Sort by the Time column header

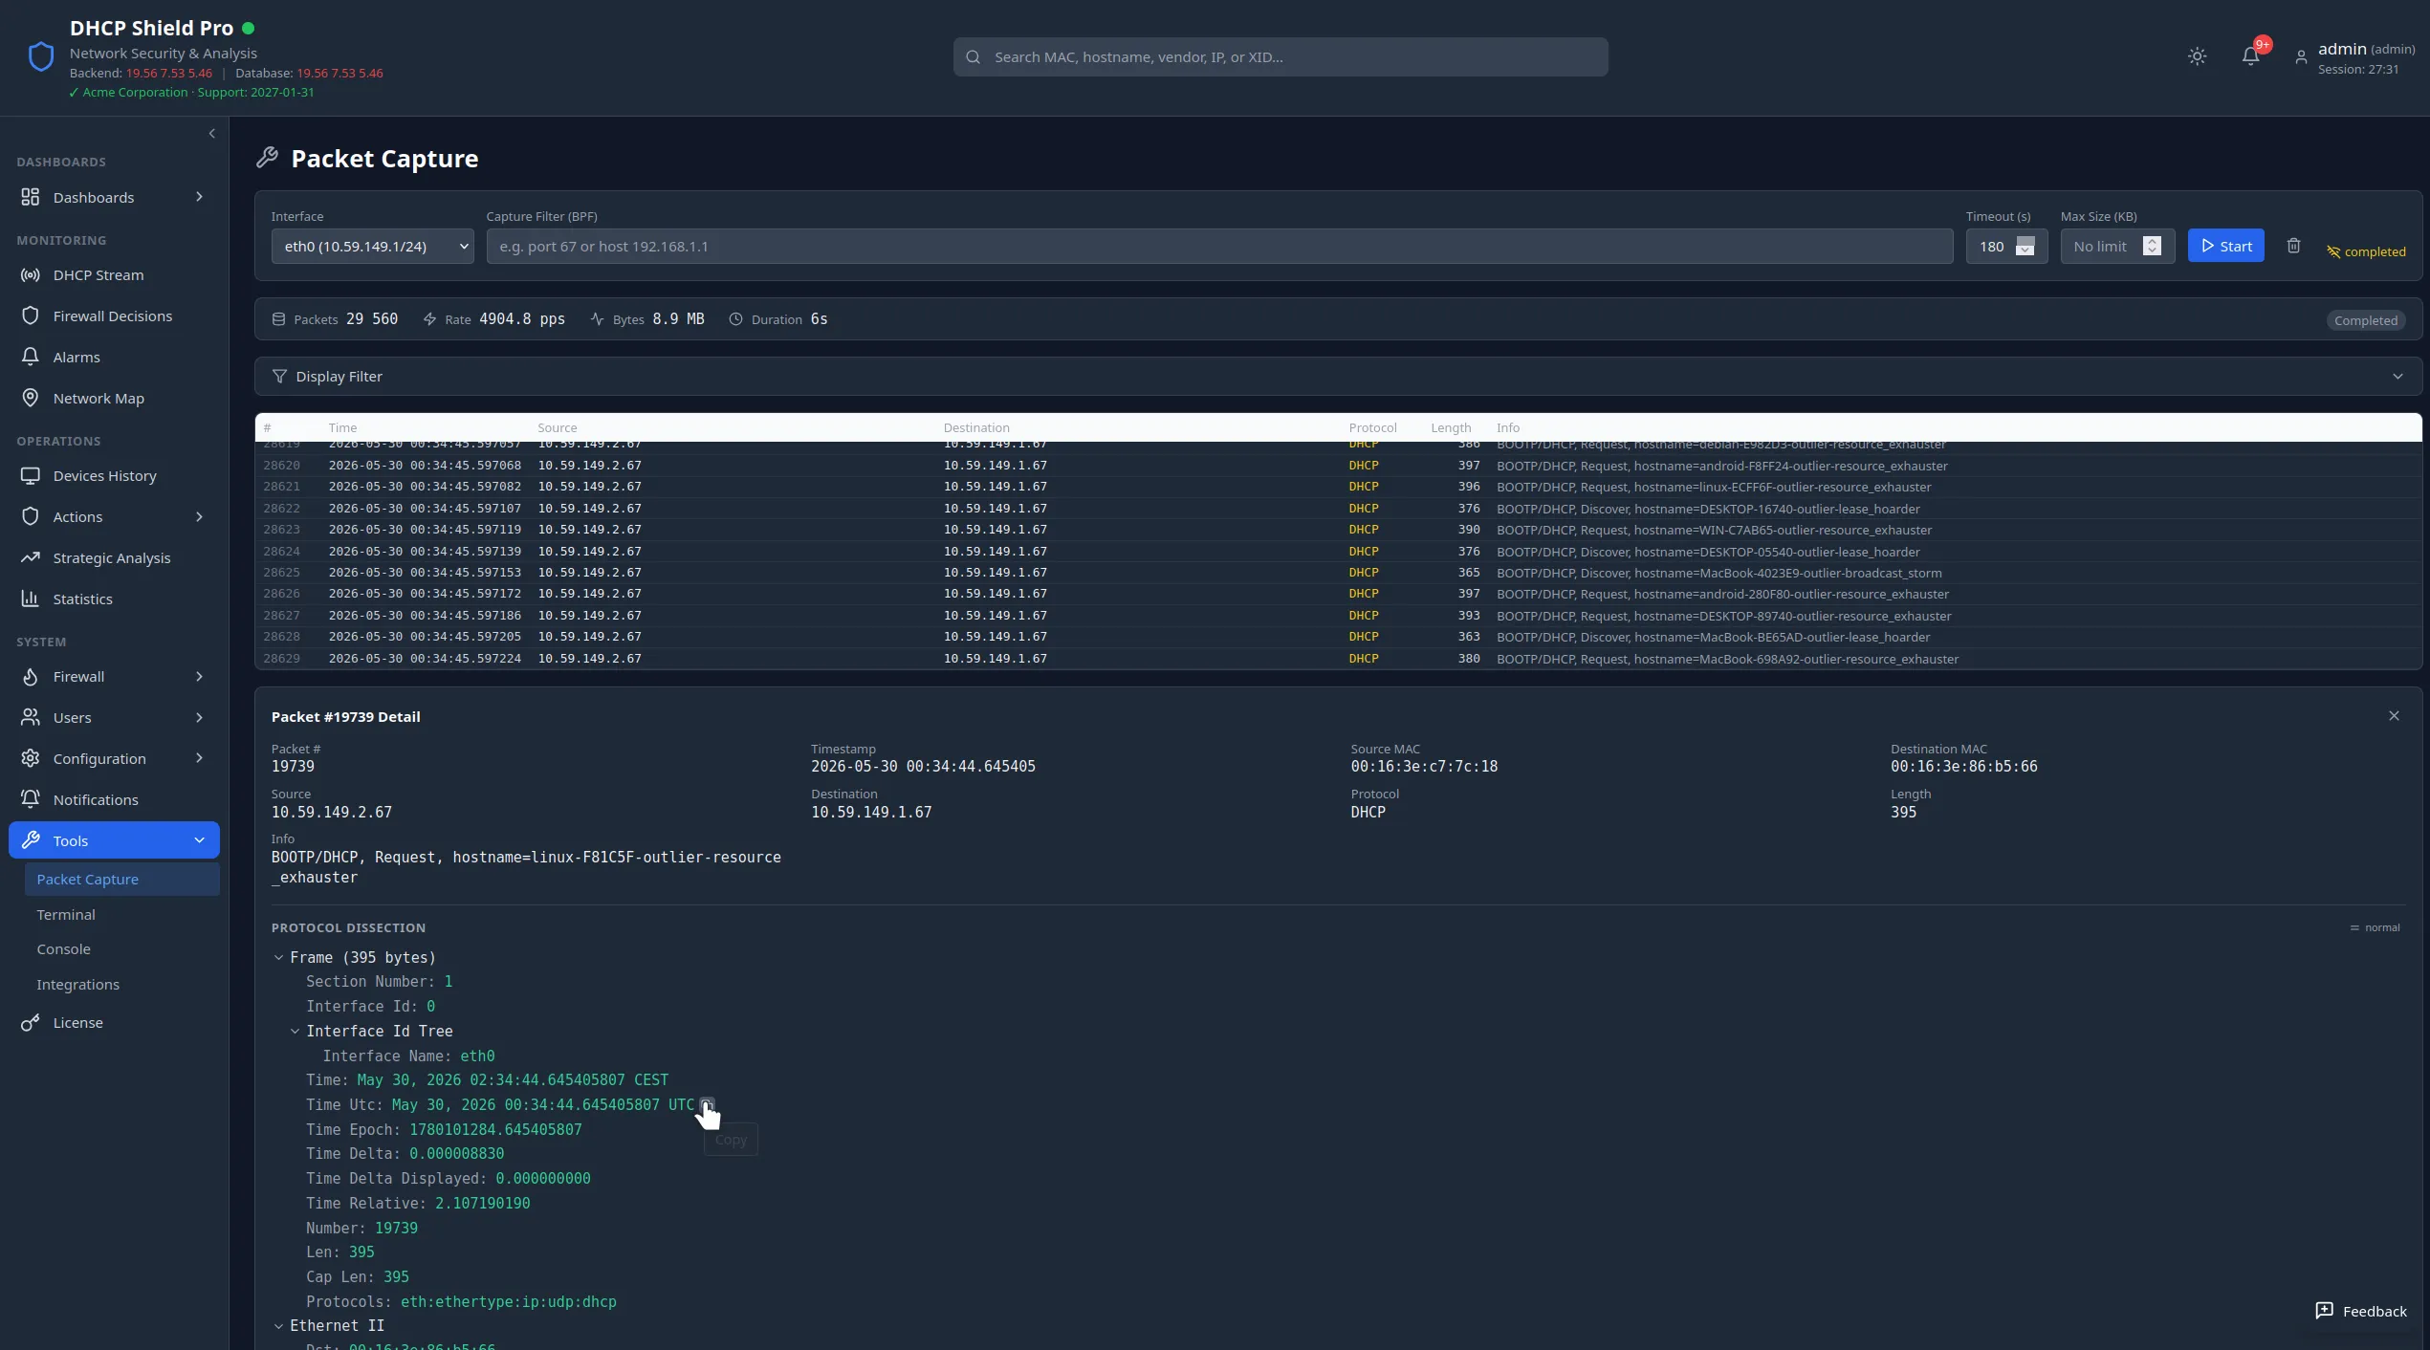(342, 427)
